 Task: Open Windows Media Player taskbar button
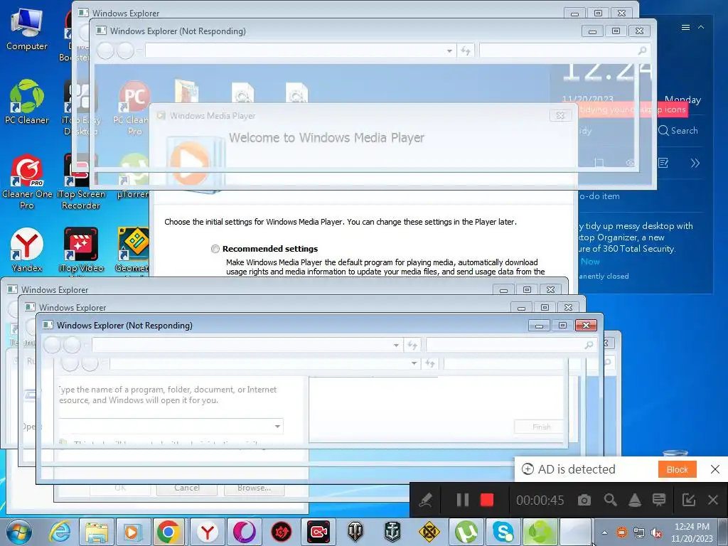click(133, 532)
